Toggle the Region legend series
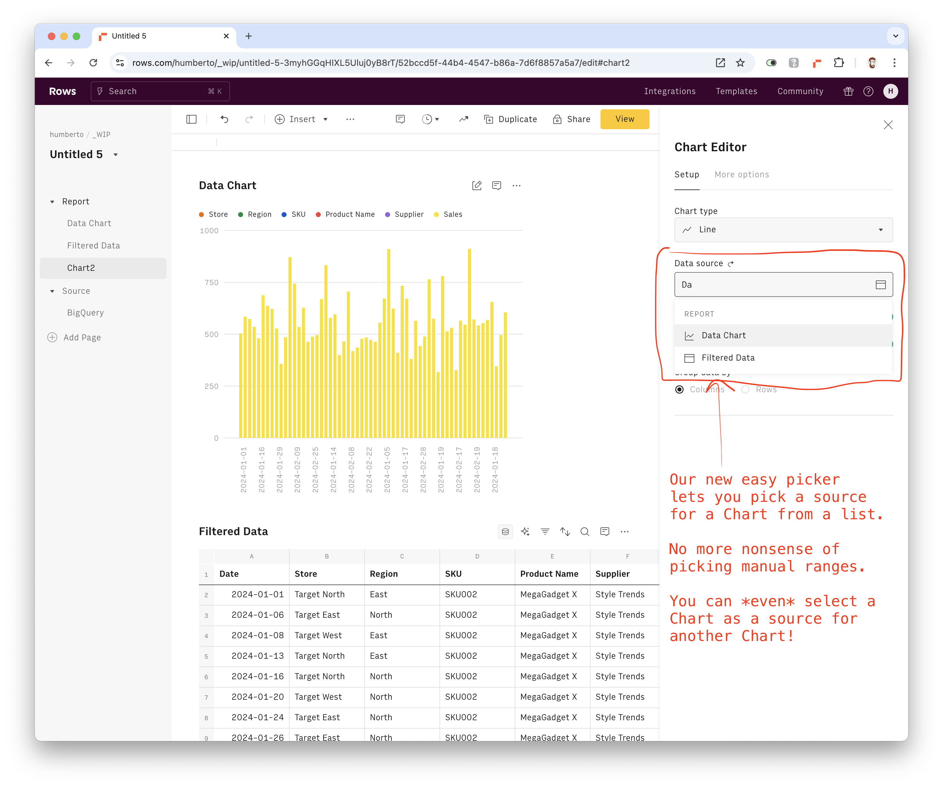The width and height of the screenshot is (943, 787). [x=255, y=215]
